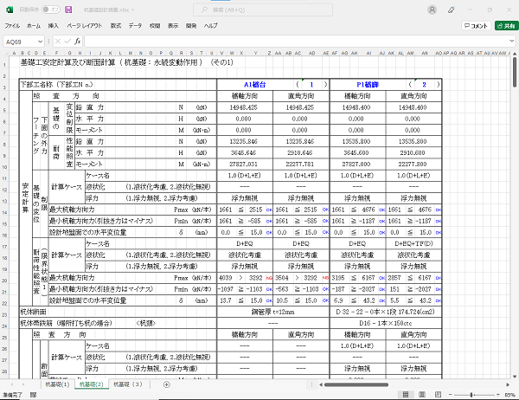Click the column header Y

[255, 53]
